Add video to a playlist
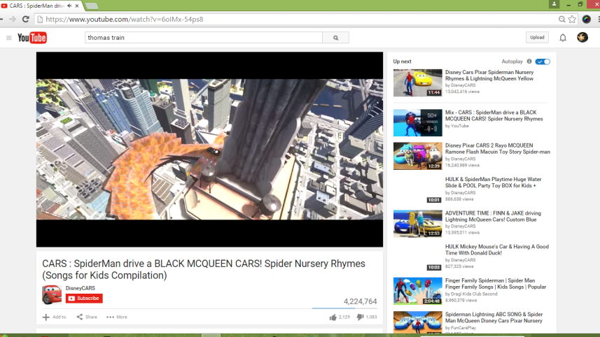 tap(54, 317)
